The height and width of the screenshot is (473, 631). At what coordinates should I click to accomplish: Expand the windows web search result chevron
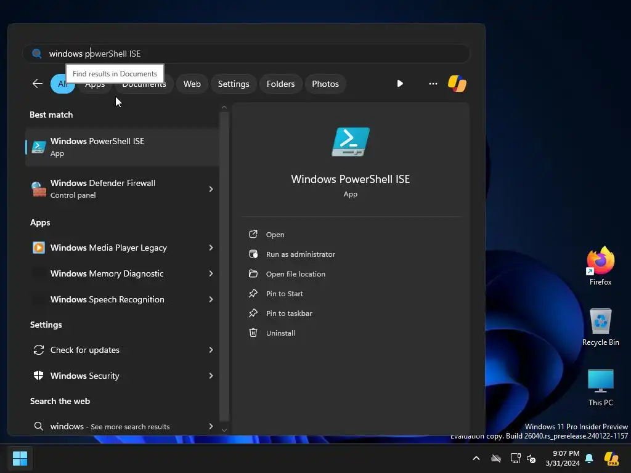click(x=211, y=426)
